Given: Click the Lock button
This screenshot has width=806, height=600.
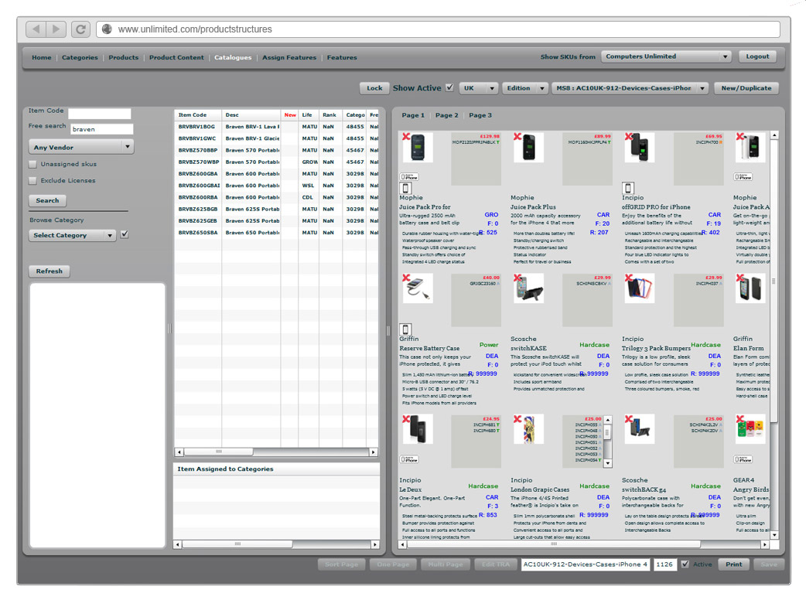Looking at the screenshot, I should pos(374,88).
